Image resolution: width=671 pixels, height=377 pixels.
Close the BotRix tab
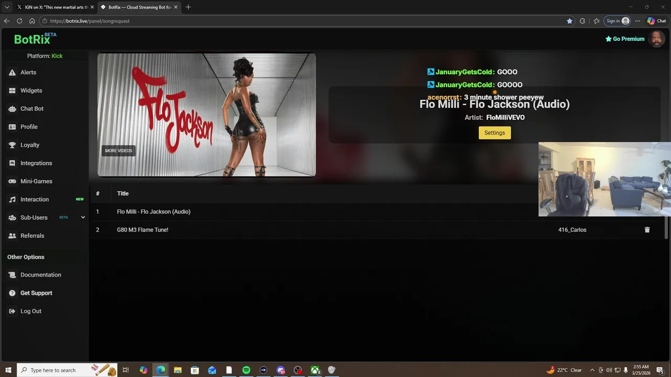point(176,7)
